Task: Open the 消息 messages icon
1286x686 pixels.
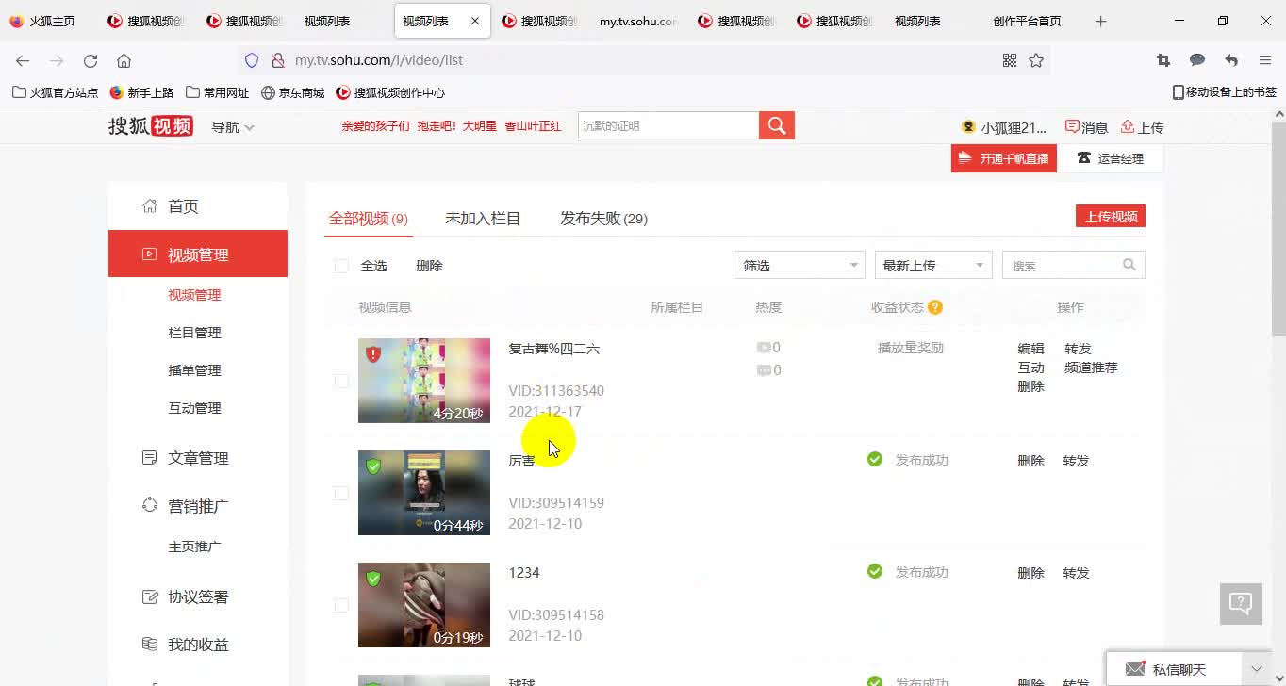Action: (1086, 127)
